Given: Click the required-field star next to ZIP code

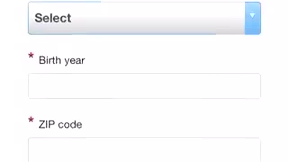Looking at the screenshot, I should 31,120.
